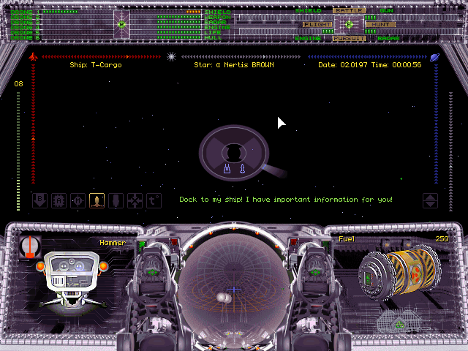The width and height of the screenshot is (468, 351).
Task: Click the t° temperature icon
Action: pos(154,200)
